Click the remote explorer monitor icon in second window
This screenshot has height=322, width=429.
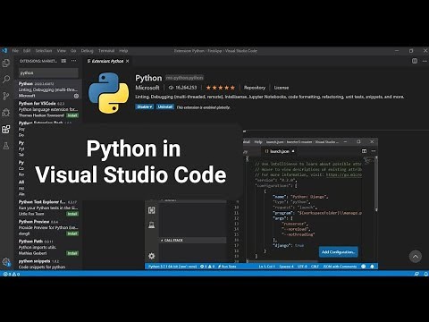point(151,225)
